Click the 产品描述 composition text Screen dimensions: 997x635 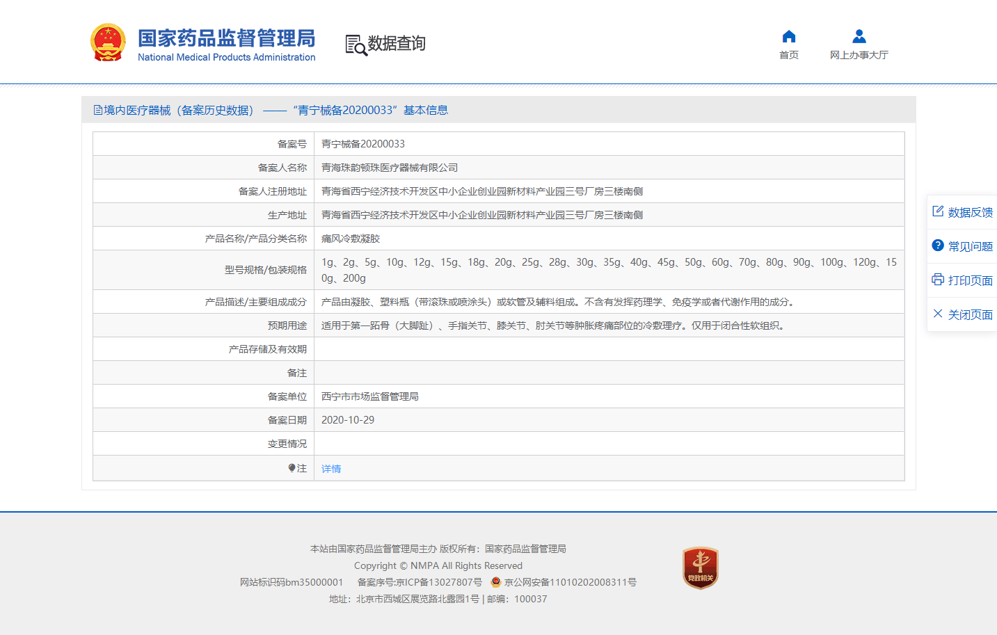(559, 302)
